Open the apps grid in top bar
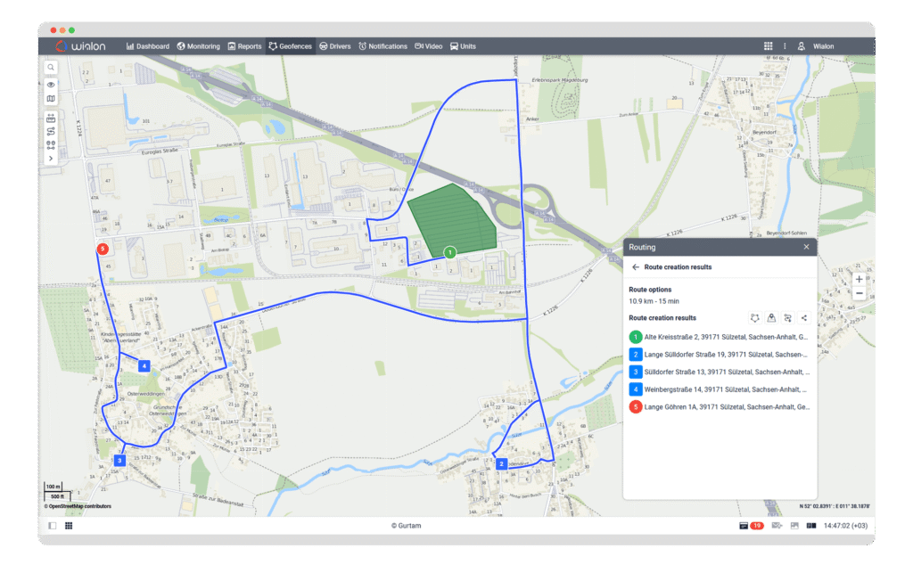This screenshot has height=573, width=913. point(769,46)
